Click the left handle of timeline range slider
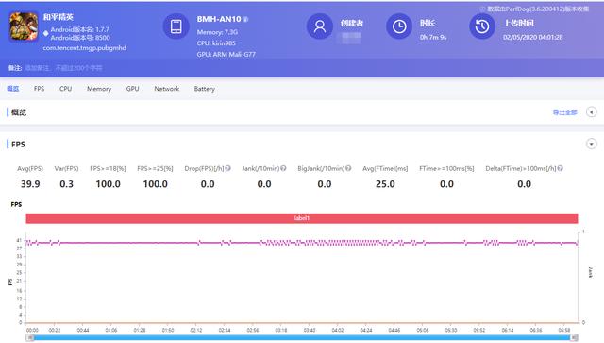This screenshot has height=343, width=604. click(30, 337)
